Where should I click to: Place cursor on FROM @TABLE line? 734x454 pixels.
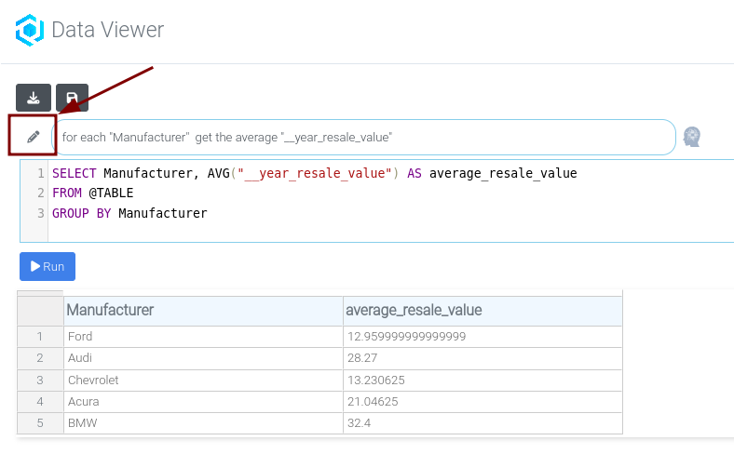click(x=93, y=193)
